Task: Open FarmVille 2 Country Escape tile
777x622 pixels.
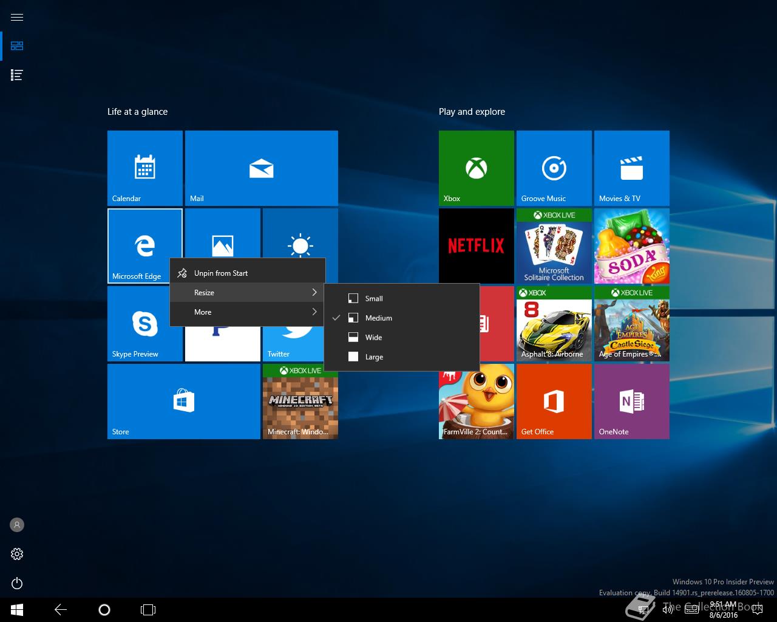Action: 477,404
